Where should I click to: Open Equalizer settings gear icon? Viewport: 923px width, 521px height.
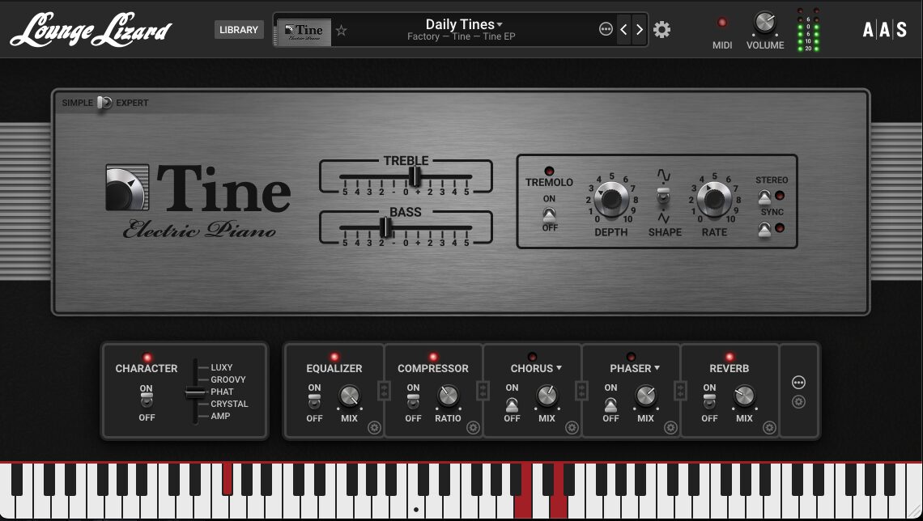click(374, 428)
